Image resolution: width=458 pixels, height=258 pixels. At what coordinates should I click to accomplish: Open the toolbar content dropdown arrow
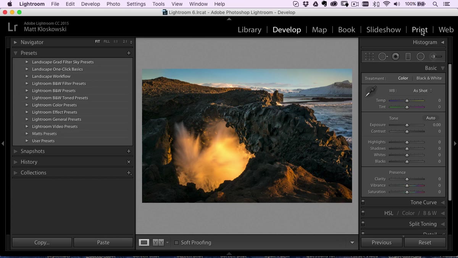click(352, 242)
